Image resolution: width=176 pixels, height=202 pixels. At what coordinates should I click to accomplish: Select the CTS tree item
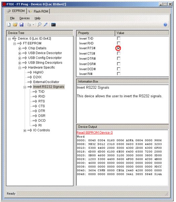(42, 106)
